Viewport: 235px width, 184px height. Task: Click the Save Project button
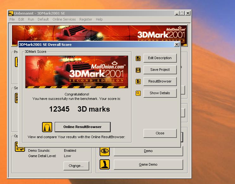(160, 70)
